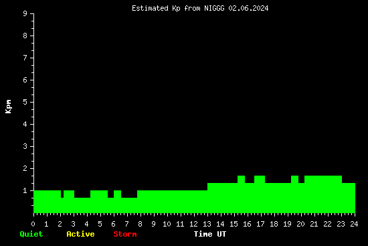The width and height of the screenshot is (368, 246).
Task: Click the chart title 'Estimated Kp from NIGGG 02.06.2024'
Action: [x=200, y=8]
